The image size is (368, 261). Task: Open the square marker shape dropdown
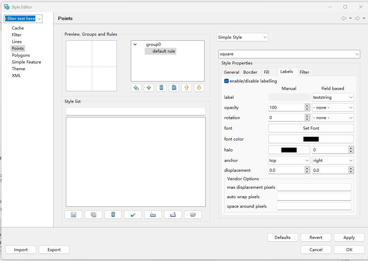click(x=289, y=54)
